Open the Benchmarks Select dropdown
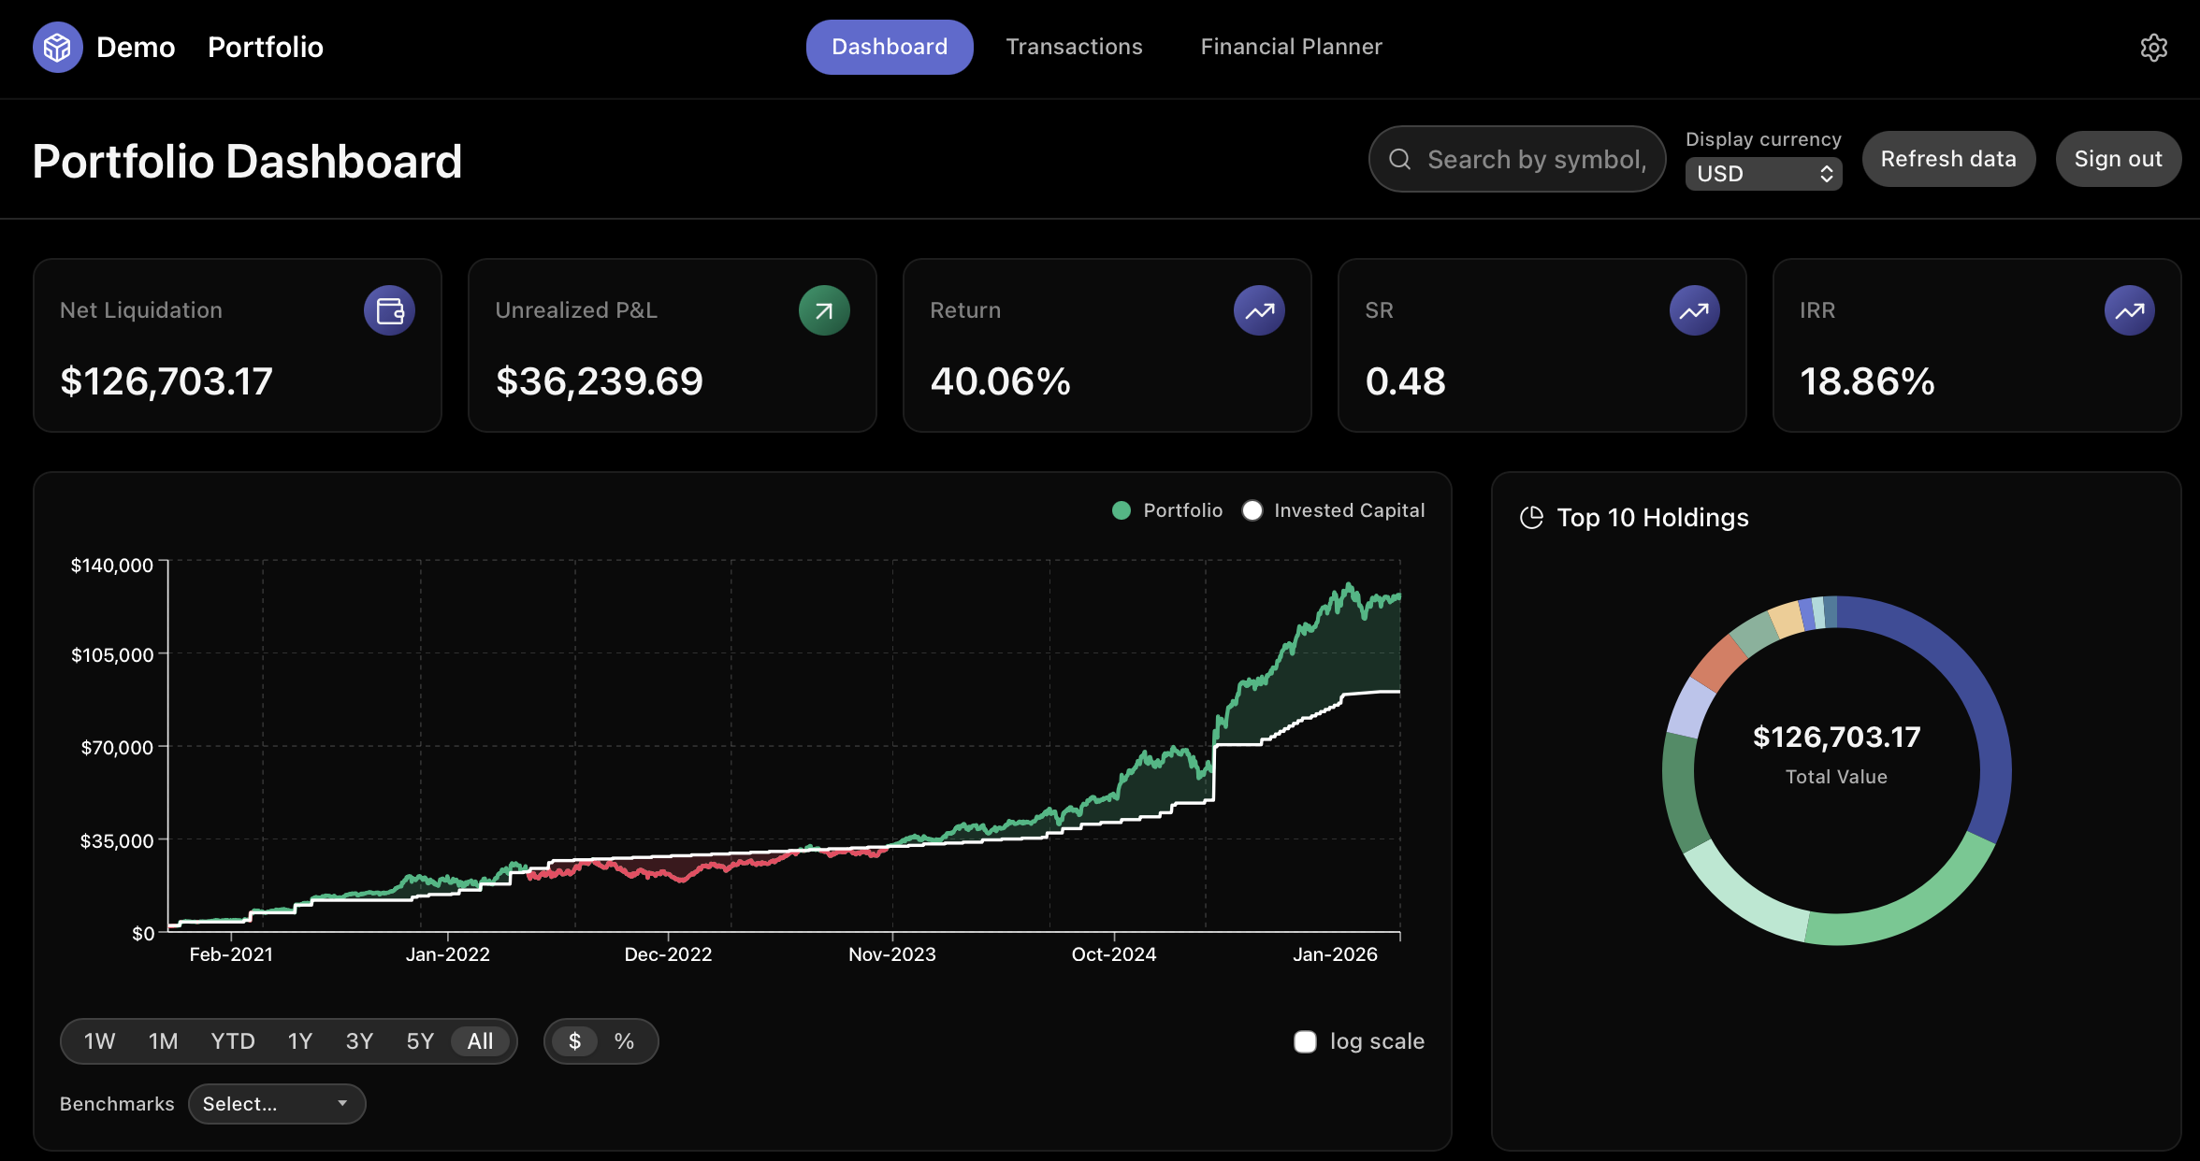The height and width of the screenshot is (1161, 2200). (277, 1104)
